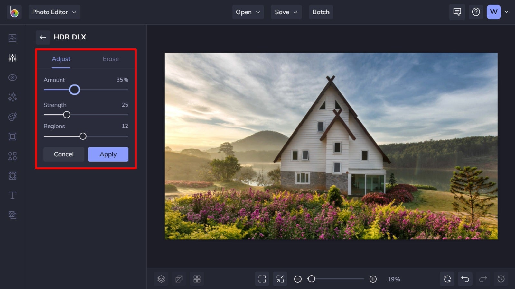Click the Cancel button
Image resolution: width=515 pixels, height=289 pixels.
pyautogui.click(x=64, y=154)
